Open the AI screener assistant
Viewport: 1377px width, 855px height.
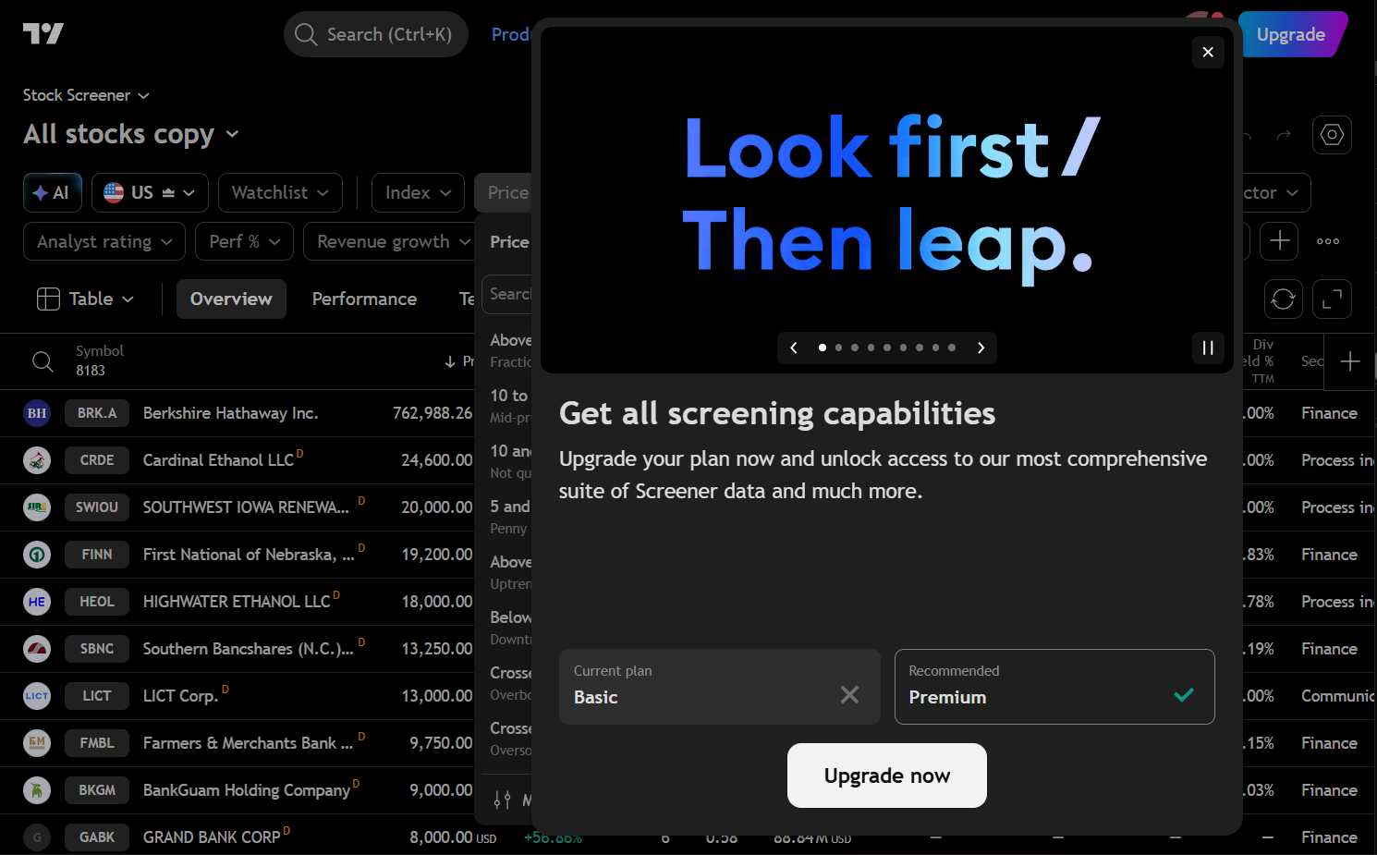53,192
